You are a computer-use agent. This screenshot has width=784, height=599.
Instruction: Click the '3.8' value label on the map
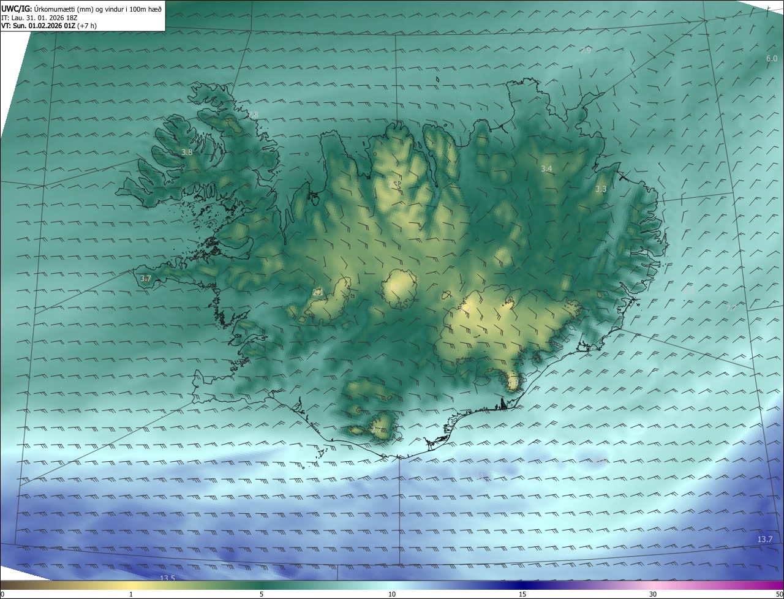[187, 152]
